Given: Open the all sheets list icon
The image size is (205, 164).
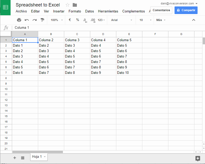Looking at the screenshot, I should [x=23, y=158].
